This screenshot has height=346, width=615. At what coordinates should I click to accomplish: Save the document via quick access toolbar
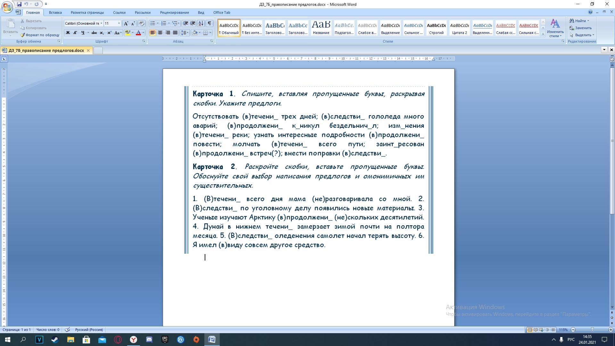19,4
